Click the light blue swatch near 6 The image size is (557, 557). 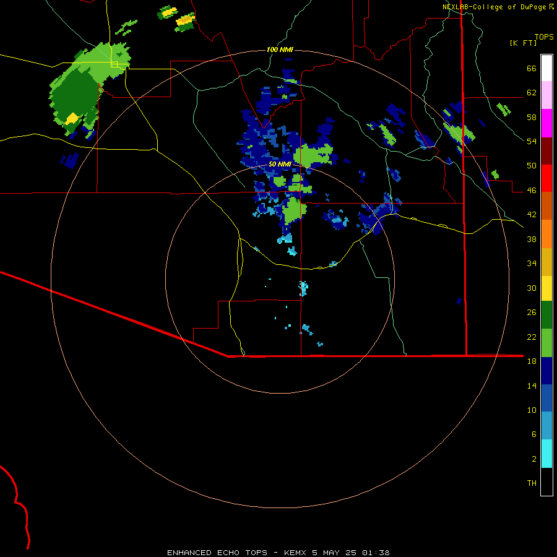pos(546,426)
